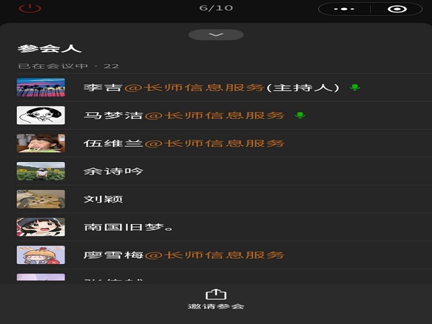The height and width of the screenshot is (324, 432).
Task: Click the 6/10 page indicator
Action: pos(216,8)
